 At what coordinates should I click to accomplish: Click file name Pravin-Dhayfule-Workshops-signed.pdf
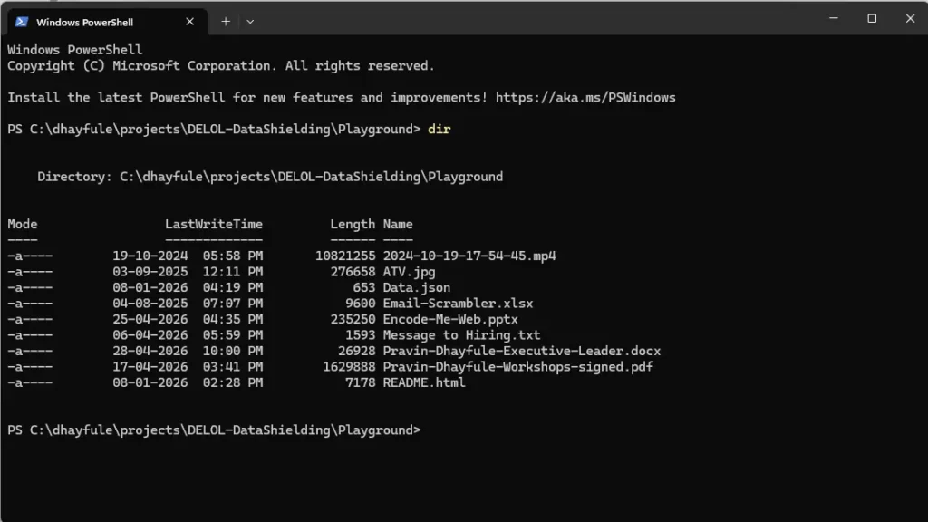click(x=517, y=367)
